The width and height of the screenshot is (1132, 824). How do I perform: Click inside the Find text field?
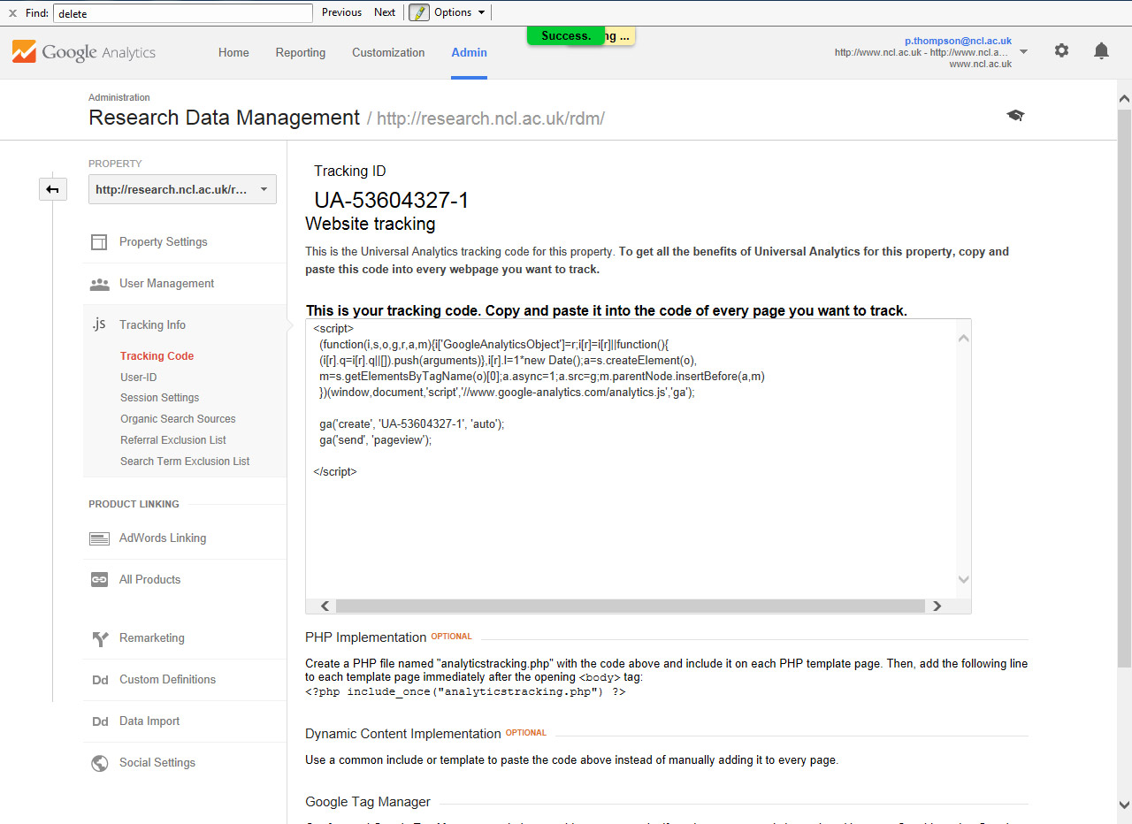pos(182,13)
